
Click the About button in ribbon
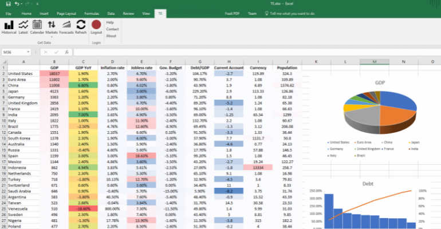[x=111, y=36]
